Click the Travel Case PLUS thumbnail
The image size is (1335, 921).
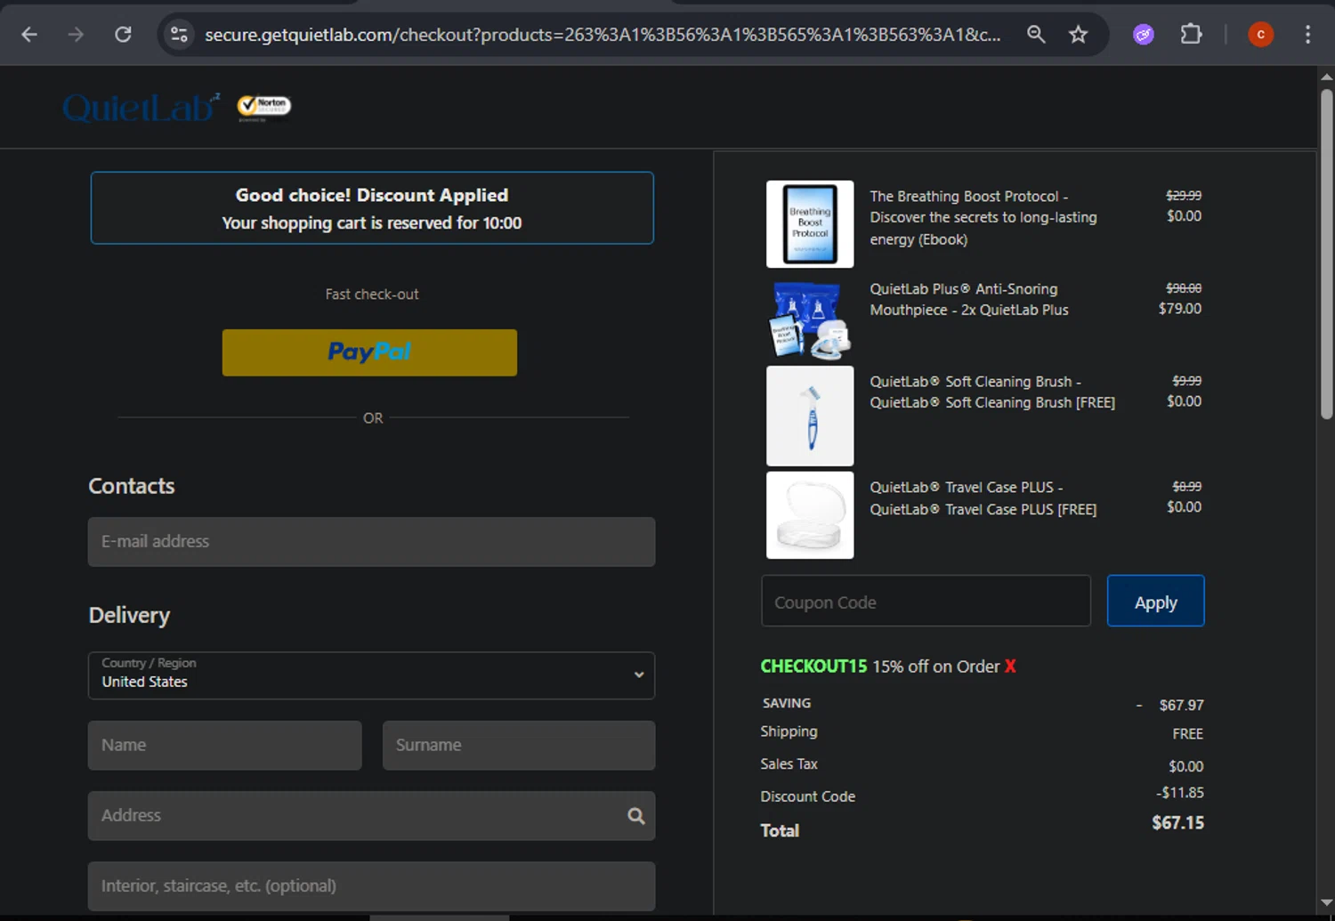810,515
